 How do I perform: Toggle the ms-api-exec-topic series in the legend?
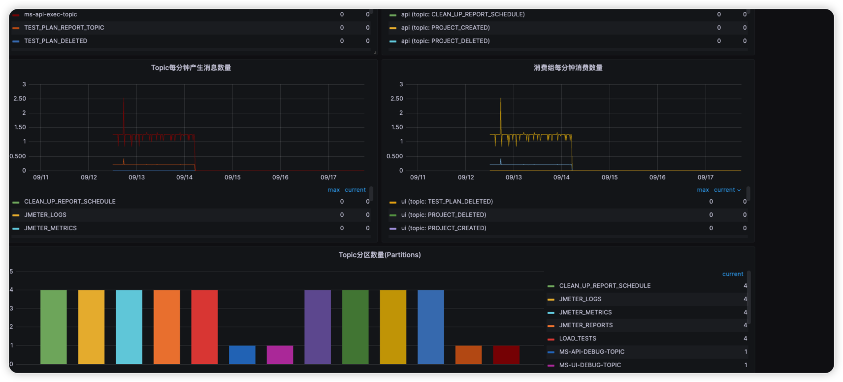pyautogui.click(x=50, y=14)
